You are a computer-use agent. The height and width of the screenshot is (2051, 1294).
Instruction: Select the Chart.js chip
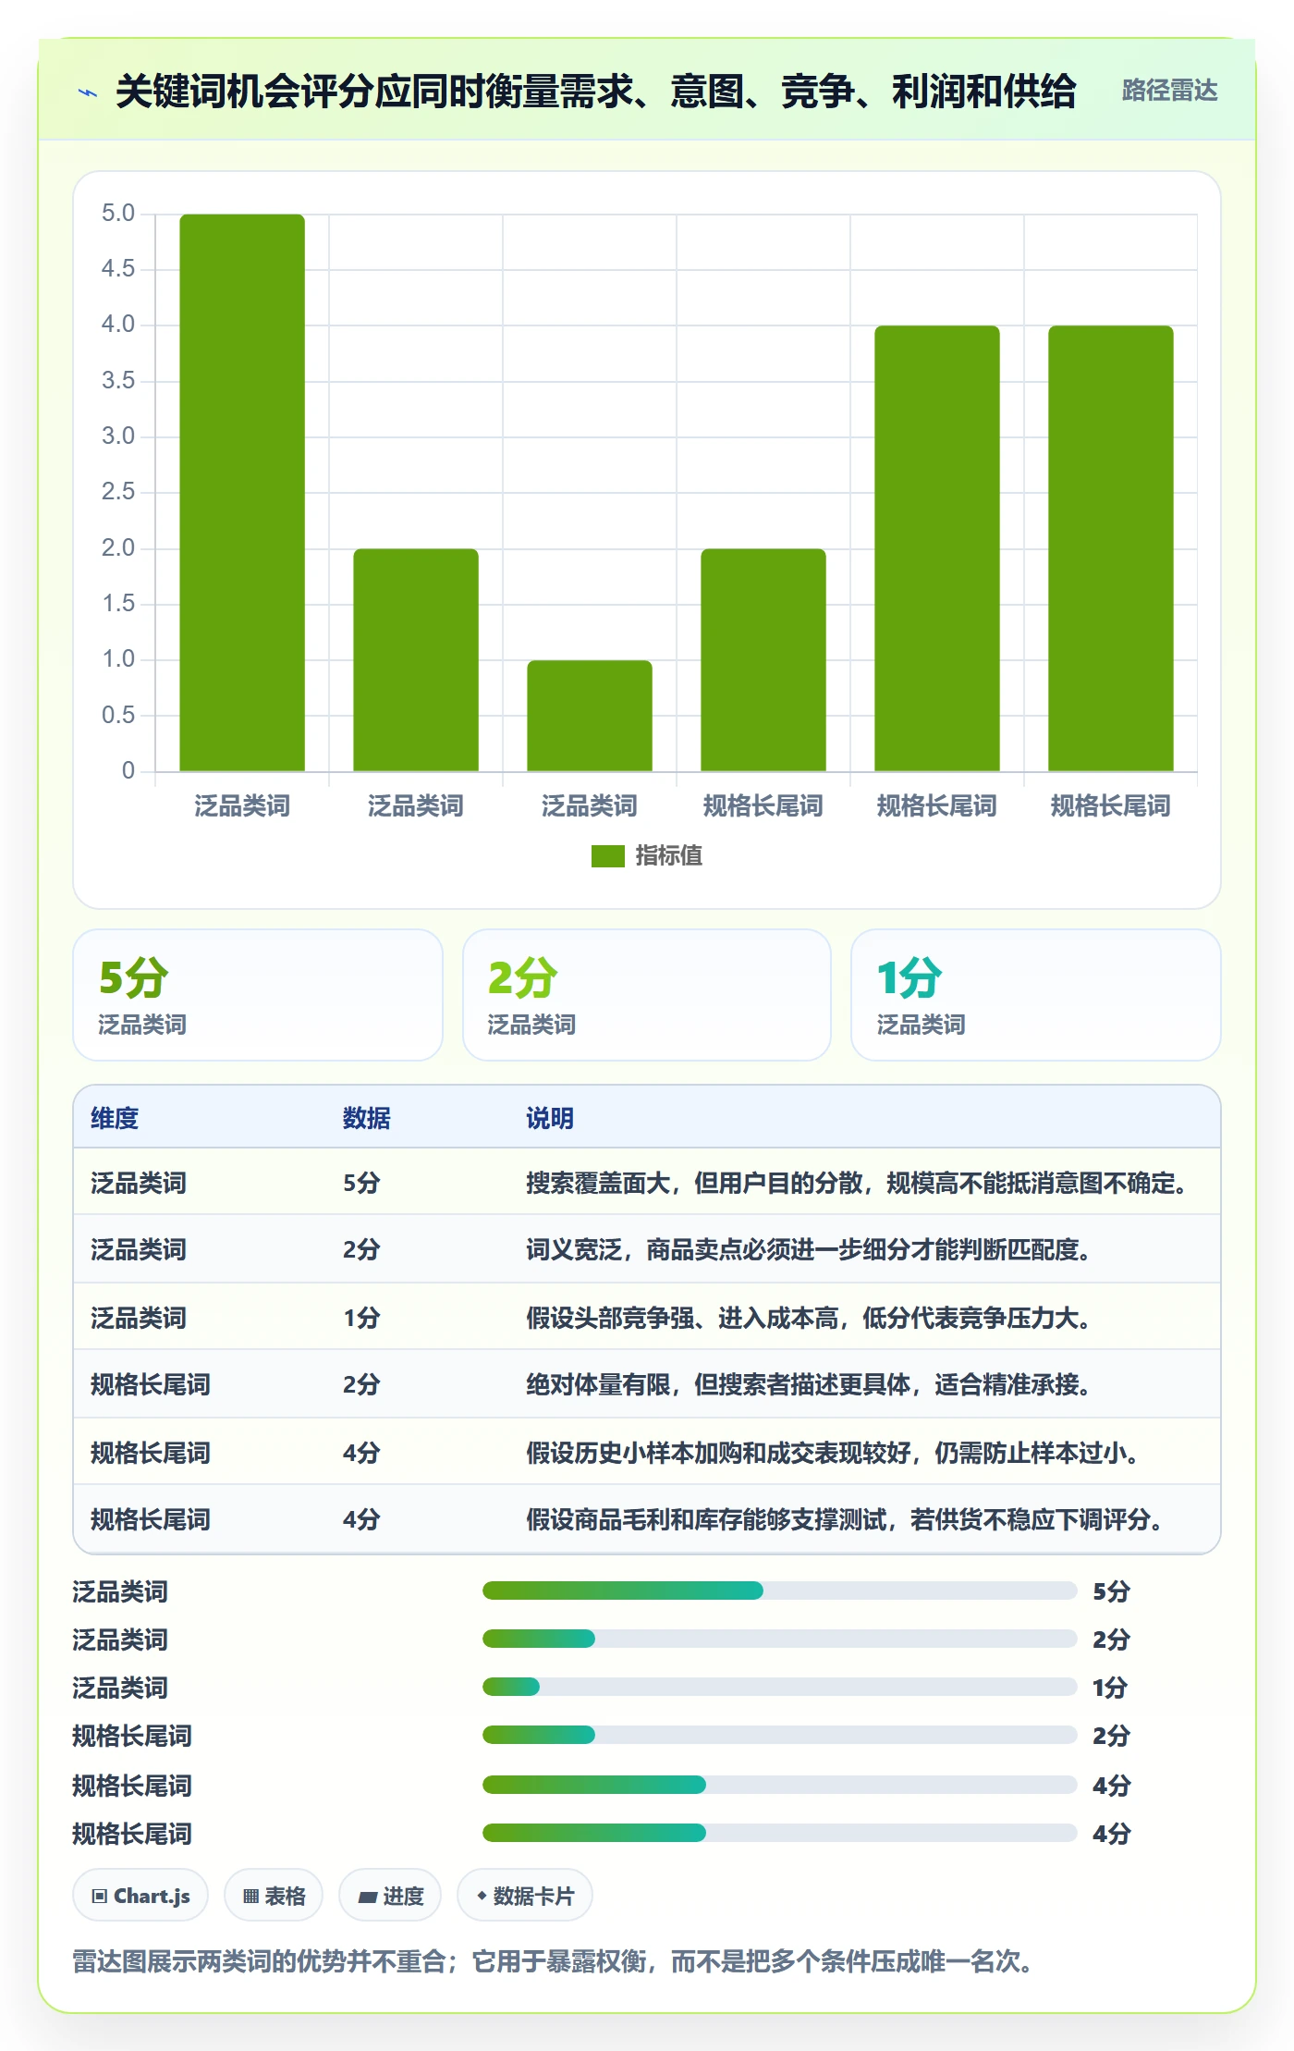point(140,1896)
